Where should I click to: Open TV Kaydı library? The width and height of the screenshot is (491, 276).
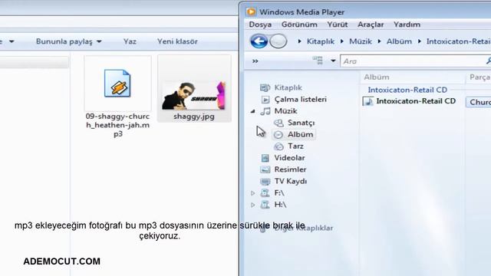291,181
